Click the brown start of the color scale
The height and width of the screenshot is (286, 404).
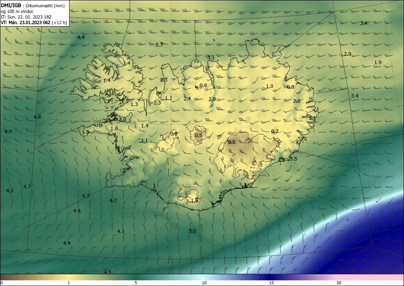pos(11,277)
